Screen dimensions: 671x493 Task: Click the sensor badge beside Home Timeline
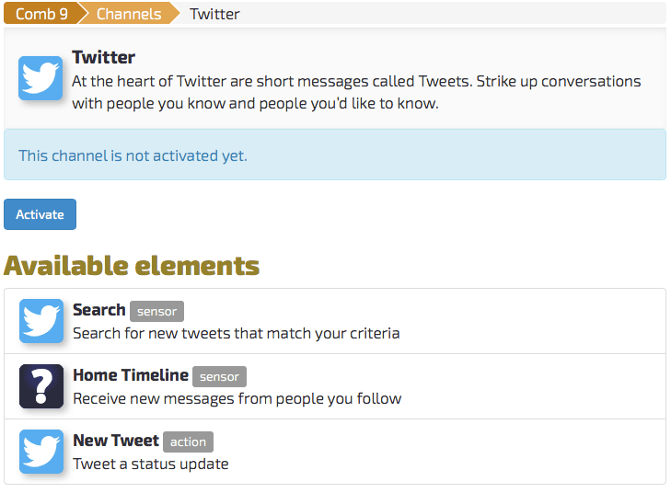219,377
